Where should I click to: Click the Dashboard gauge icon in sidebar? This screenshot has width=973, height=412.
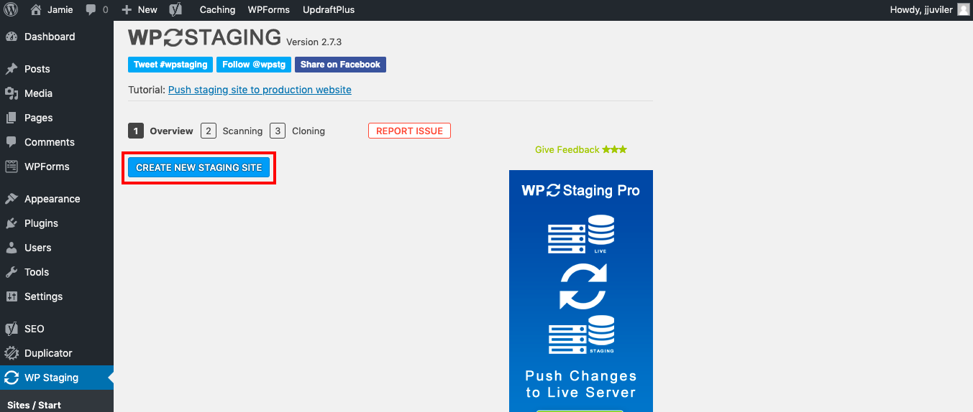[12, 37]
